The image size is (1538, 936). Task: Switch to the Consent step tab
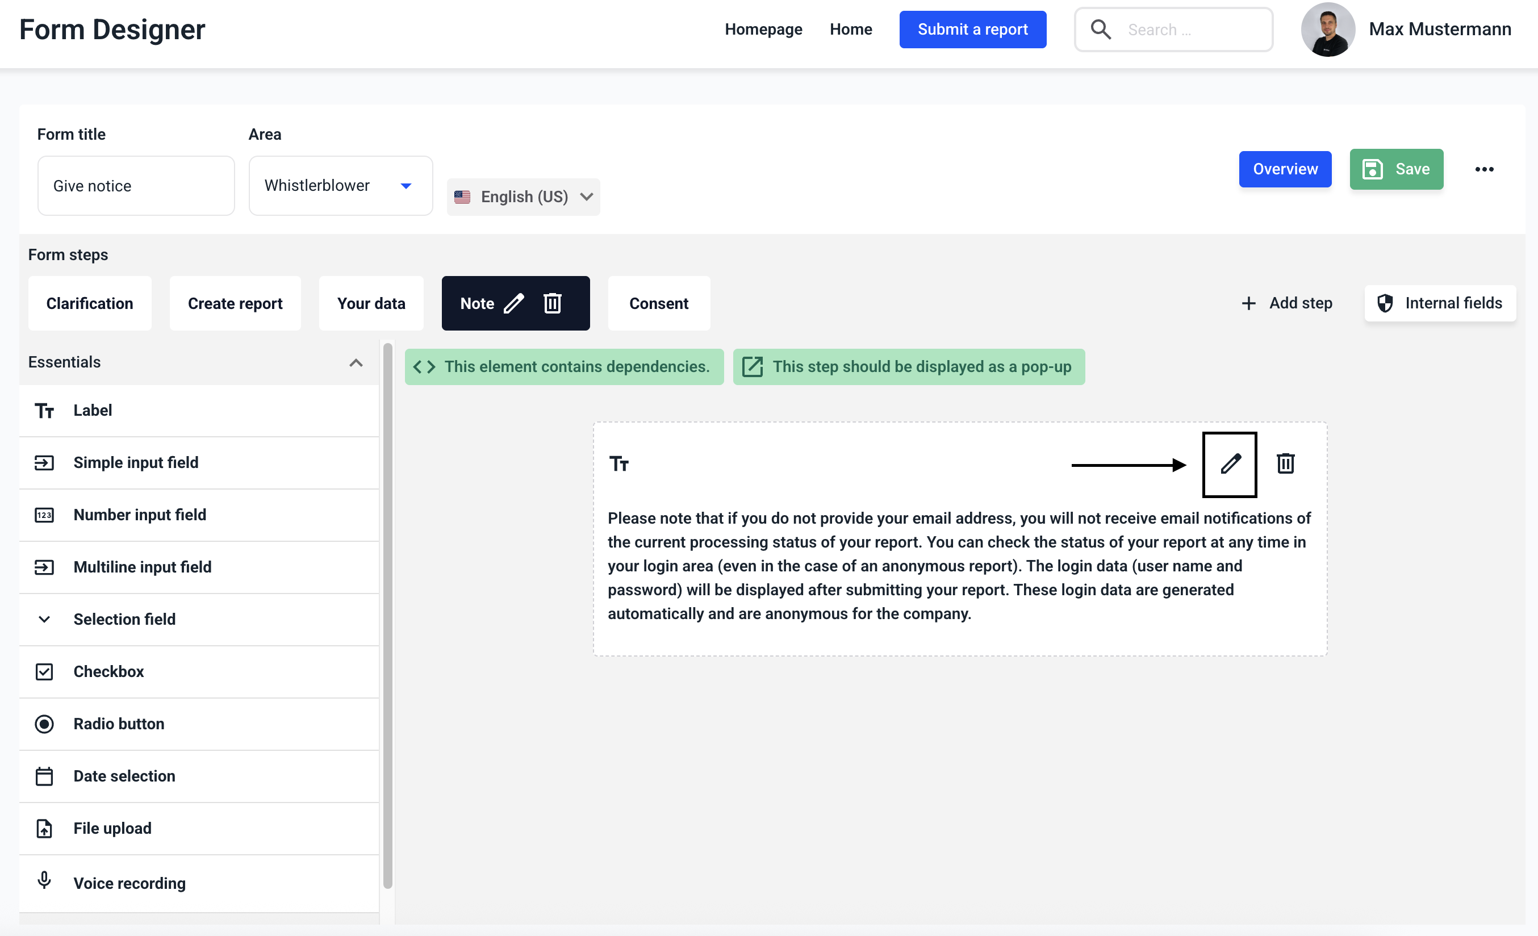click(x=658, y=303)
